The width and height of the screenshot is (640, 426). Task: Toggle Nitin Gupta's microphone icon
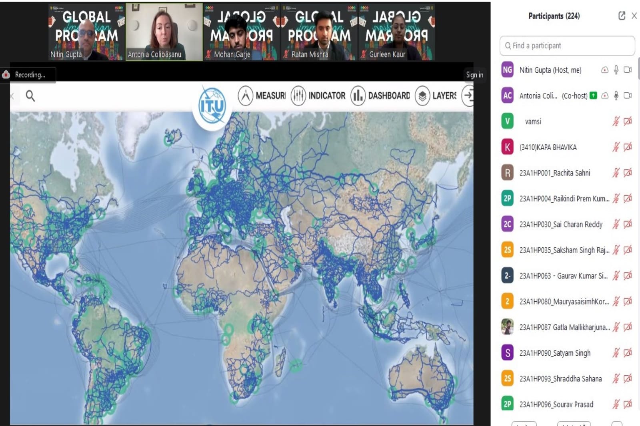[x=616, y=70]
